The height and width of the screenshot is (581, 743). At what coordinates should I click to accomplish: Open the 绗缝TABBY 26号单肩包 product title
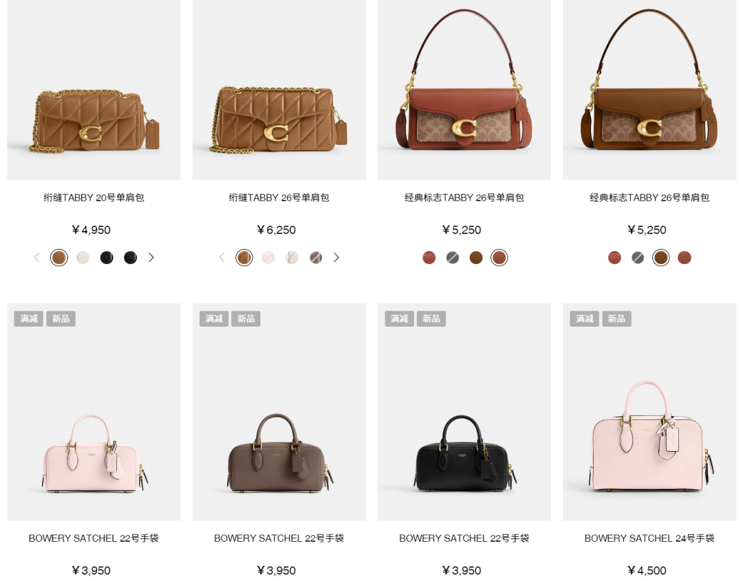pos(279,197)
